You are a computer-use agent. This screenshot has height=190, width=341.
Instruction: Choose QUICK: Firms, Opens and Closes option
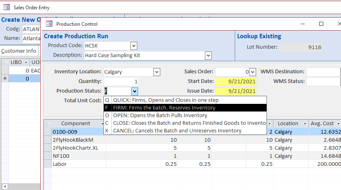tap(165, 100)
